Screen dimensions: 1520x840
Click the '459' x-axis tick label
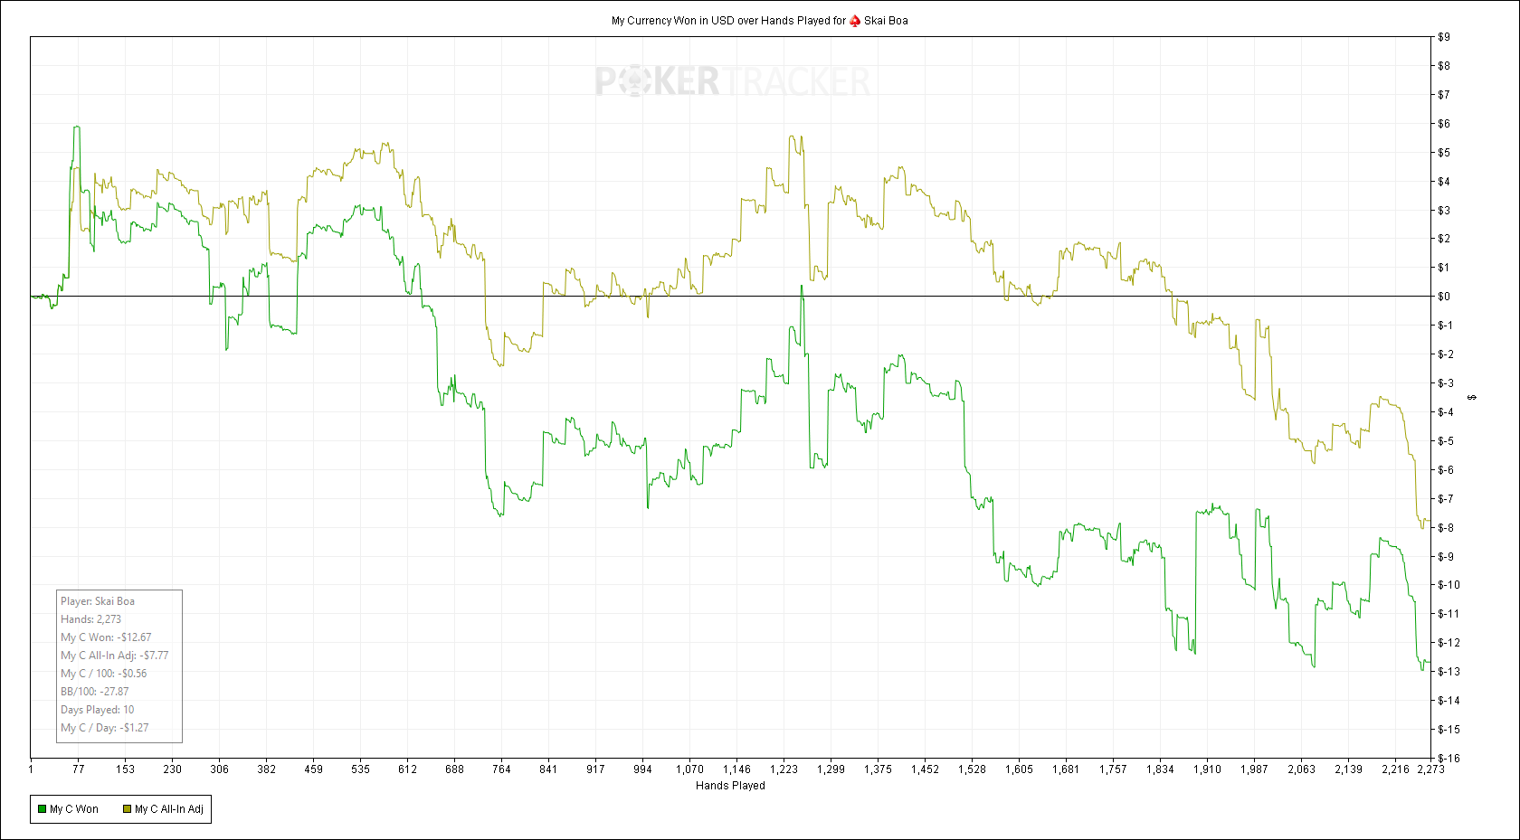click(x=313, y=769)
